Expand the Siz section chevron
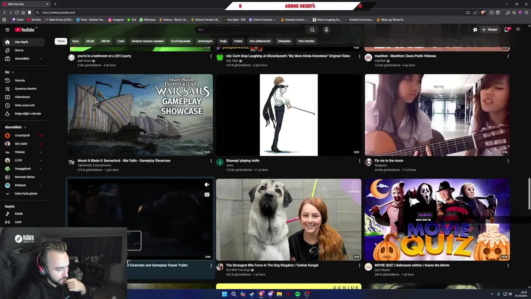The width and height of the screenshot is (531, 299). pos(13,72)
